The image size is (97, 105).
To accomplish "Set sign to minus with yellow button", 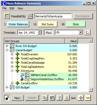I will click(88, 98).
